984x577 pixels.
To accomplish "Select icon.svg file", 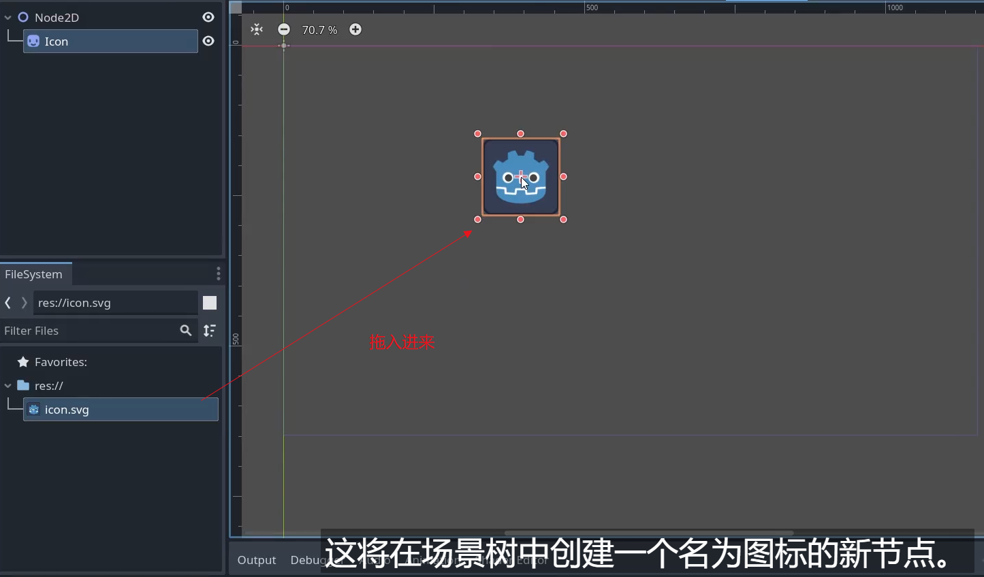I will (121, 410).
